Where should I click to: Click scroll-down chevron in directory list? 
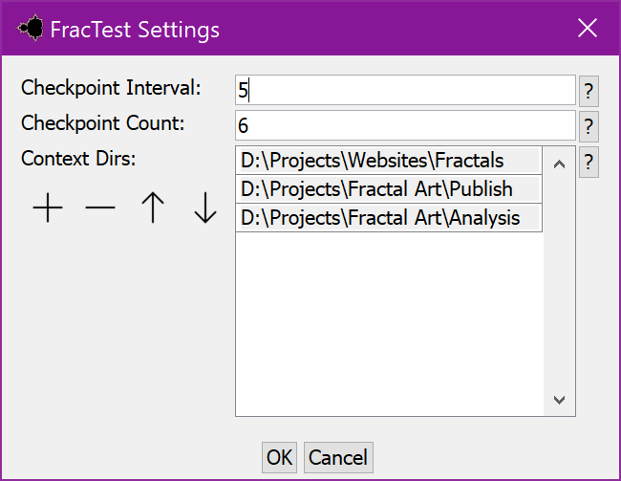559,400
